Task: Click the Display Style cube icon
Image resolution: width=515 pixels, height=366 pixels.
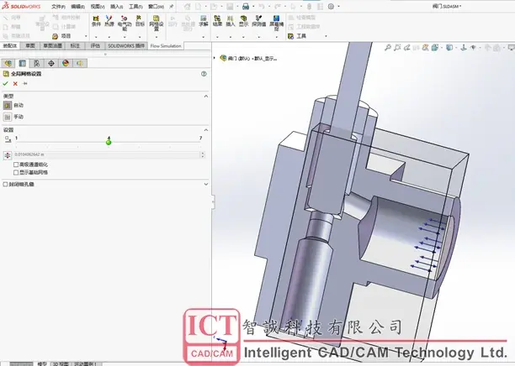Action: click(449, 48)
